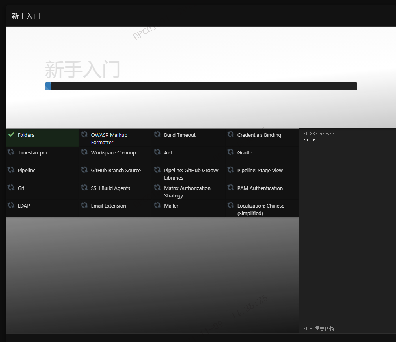Viewport: 396px width, 342px height.
Task: Select the Email Extension label
Action: (x=108, y=206)
